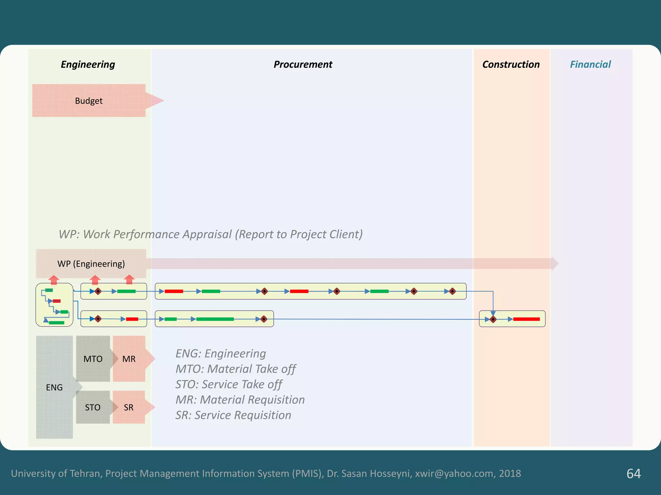Click the slide number 64
This screenshot has height=495, width=661.
(x=634, y=473)
